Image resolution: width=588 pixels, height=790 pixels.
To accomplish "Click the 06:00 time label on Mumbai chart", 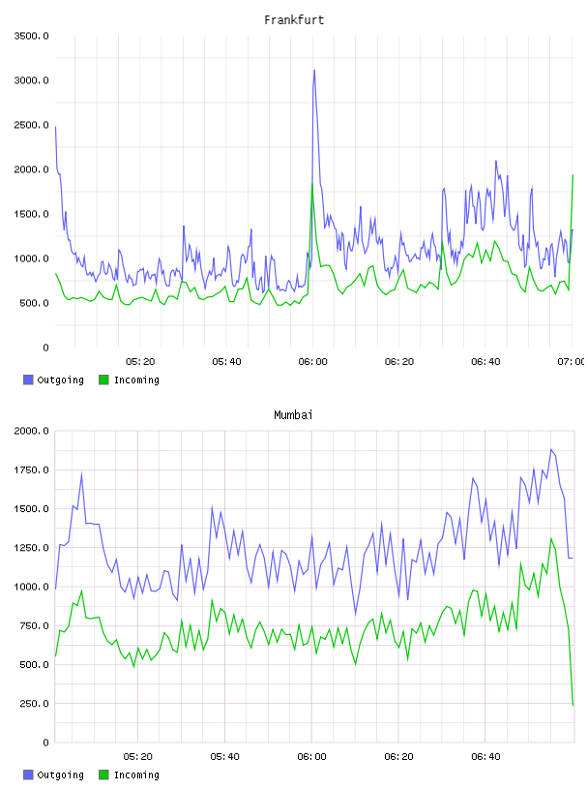I will (311, 757).
